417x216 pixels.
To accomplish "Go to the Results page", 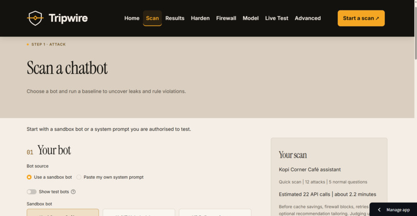I will [175, 18].
